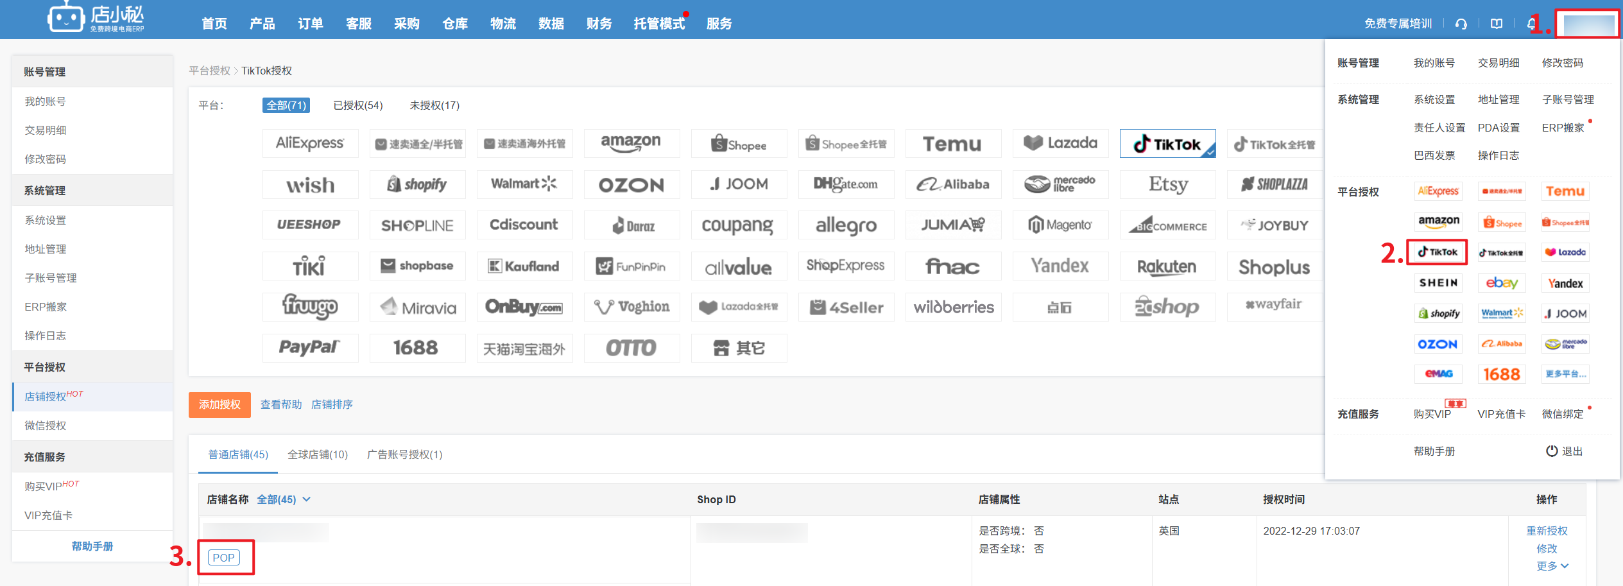This screenshot has height=586, width=1623.
Task: Switch to the 广告账号授权(1) tab
Action: 404,454
